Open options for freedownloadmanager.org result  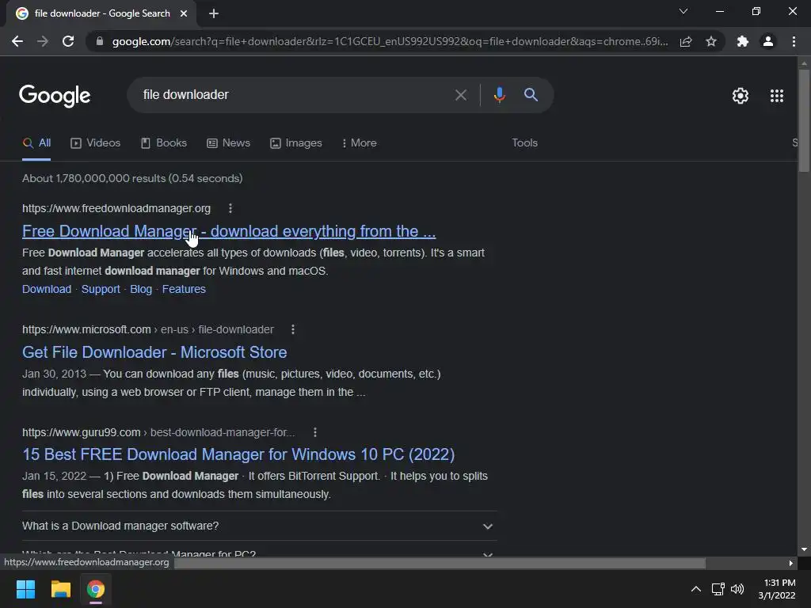pyautogui.click(x=230, y=208)
